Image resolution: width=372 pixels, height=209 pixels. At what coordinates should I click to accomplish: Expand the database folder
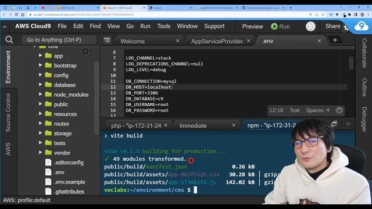(x=40, y=85)
